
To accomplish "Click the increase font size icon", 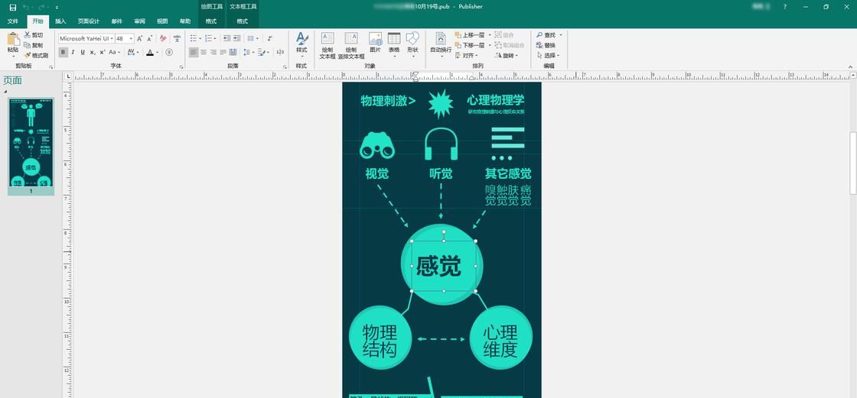I will click(140, 39).
